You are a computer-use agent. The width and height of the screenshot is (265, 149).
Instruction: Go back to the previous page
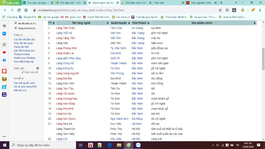click(x=5, y=10)
